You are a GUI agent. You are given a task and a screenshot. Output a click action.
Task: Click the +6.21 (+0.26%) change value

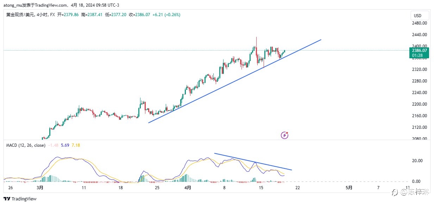[166, 15]
